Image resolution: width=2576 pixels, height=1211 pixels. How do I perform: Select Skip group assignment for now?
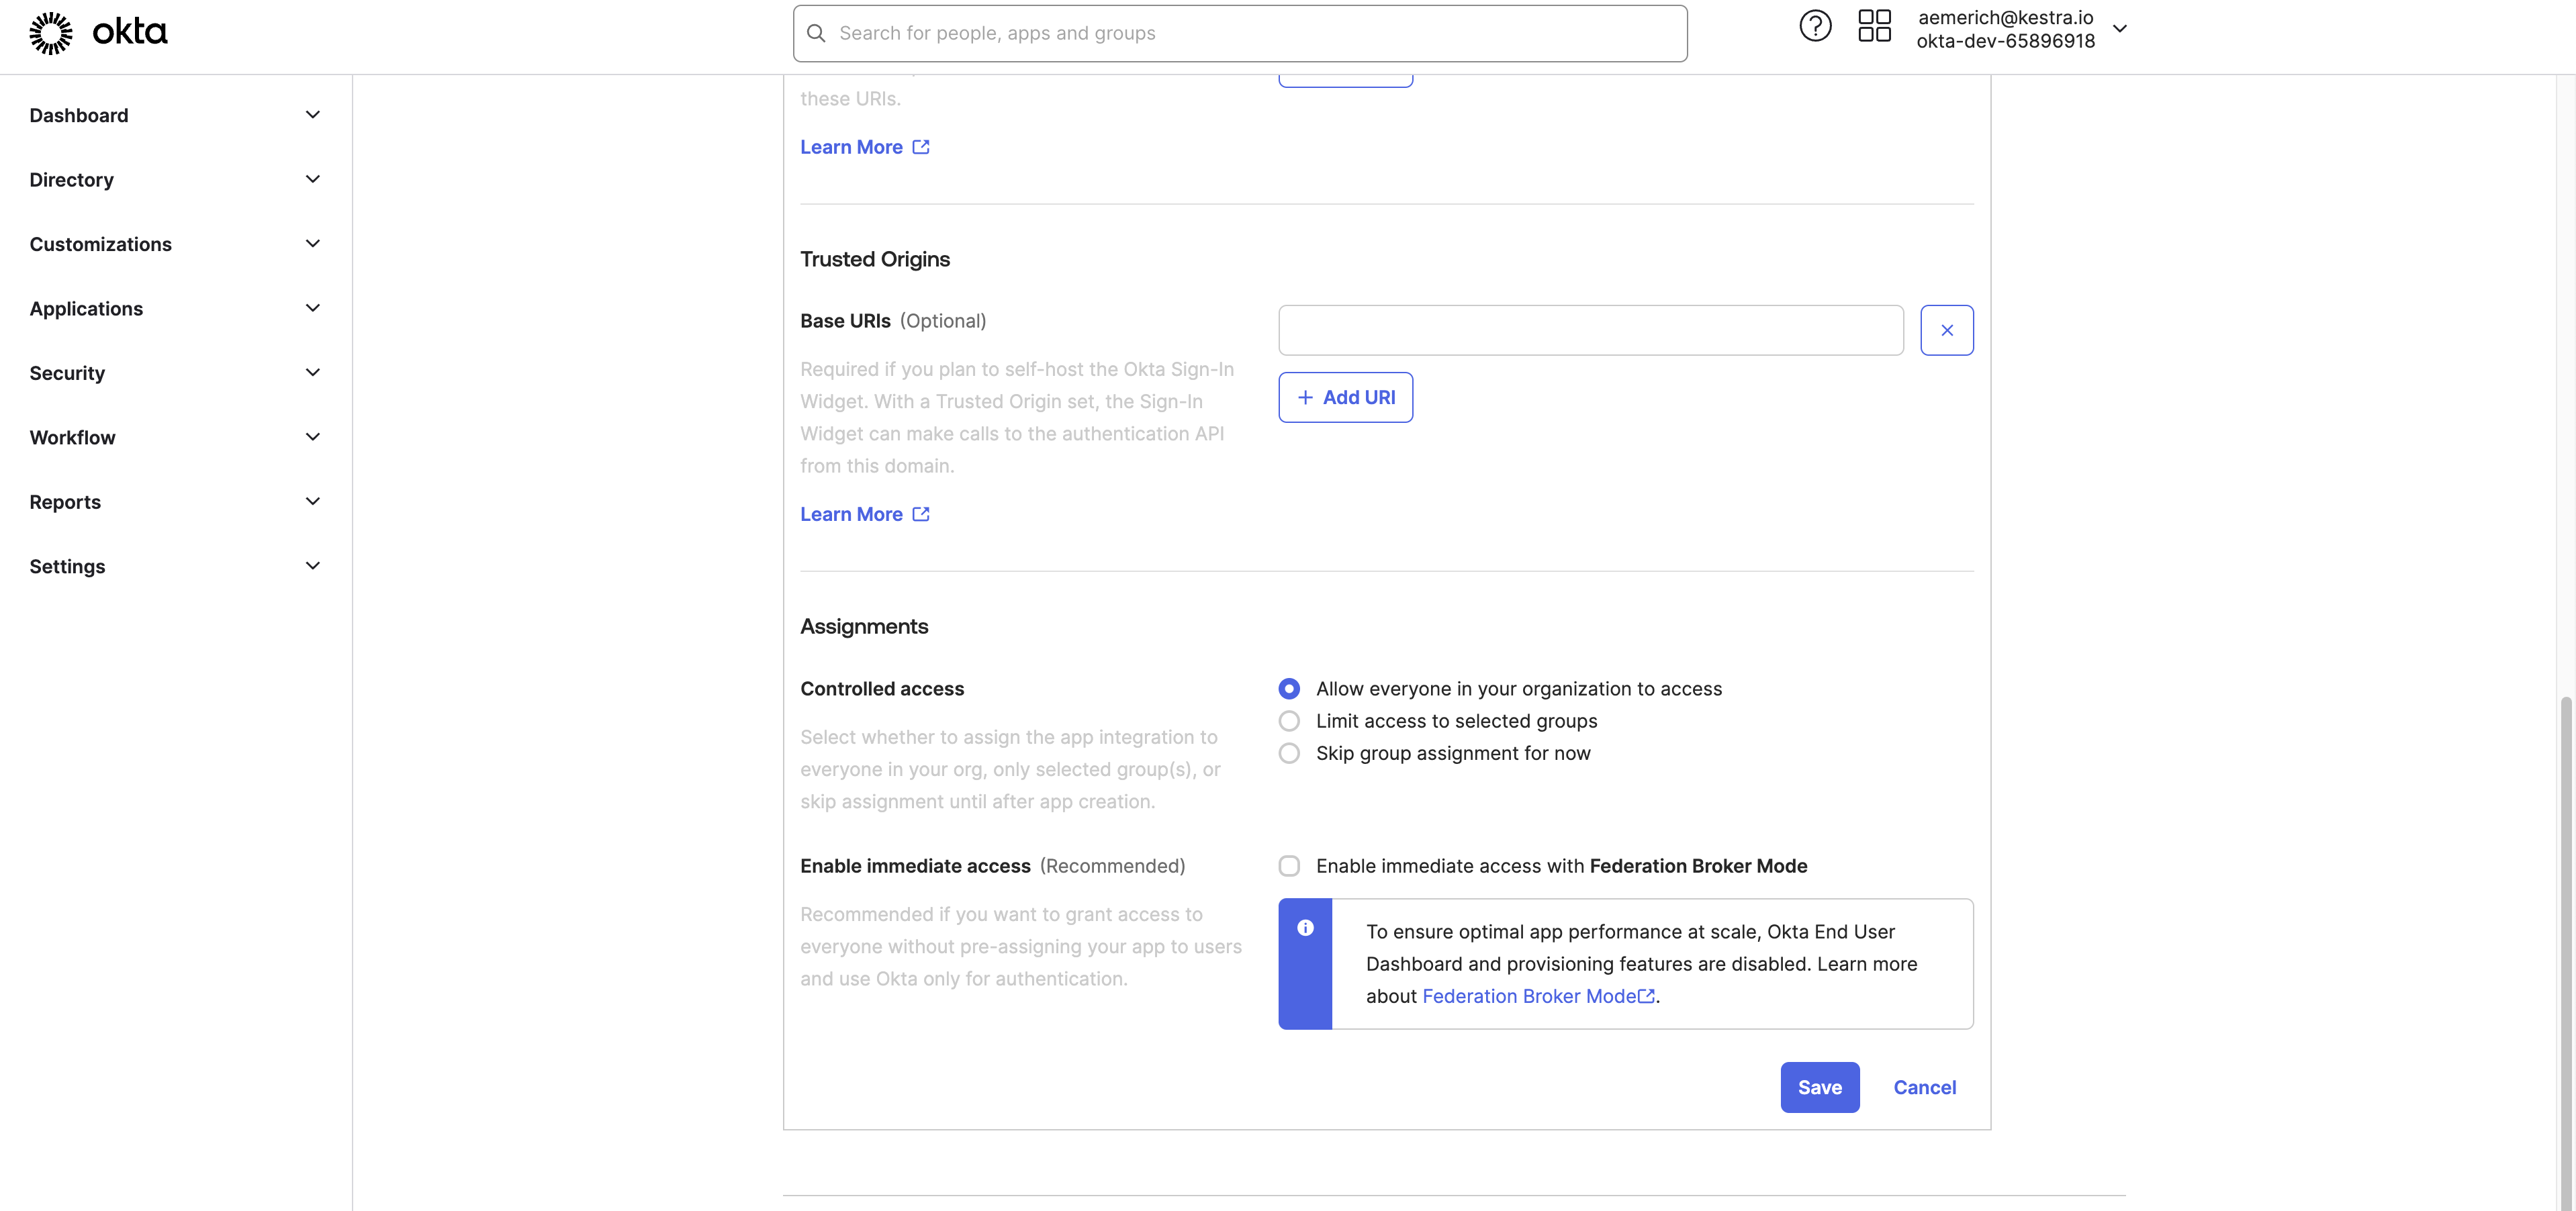[1289, 753]
